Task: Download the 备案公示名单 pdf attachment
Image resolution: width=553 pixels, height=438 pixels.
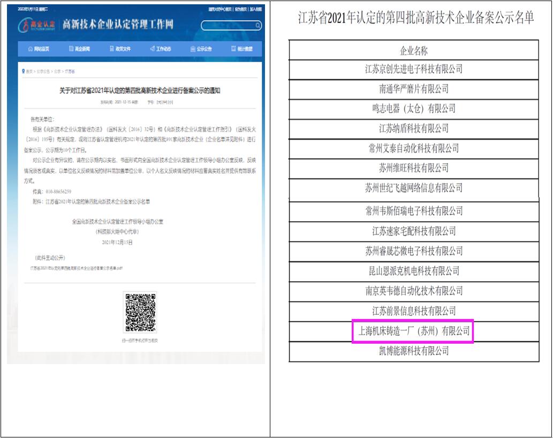Action: [76, 268]
